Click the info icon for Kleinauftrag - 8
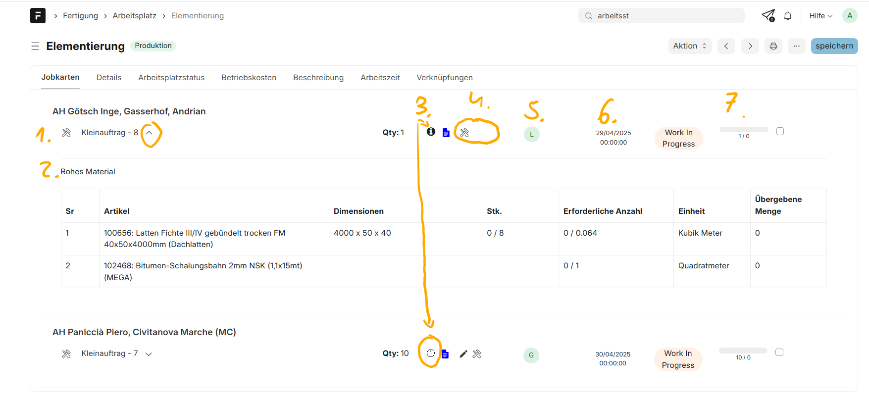Screen dimensions: 869x403 click(x=431, y=132)
